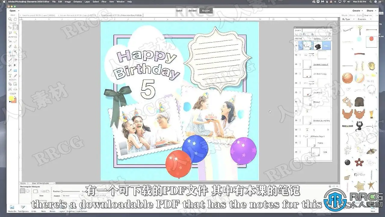Choose the Elliptical Marquee option
The width and height of the screenshot is (385, 217).
(x=28, y=191)
